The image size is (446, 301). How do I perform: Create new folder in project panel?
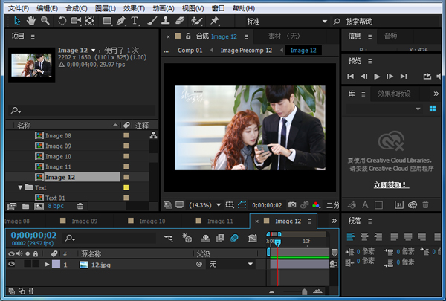[25, 206]
